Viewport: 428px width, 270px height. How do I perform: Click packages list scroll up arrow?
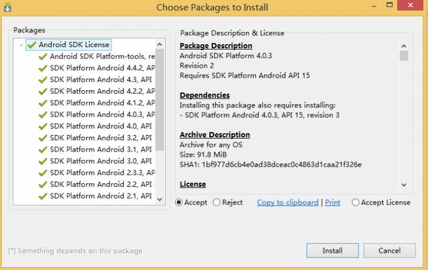coord(160,44)
